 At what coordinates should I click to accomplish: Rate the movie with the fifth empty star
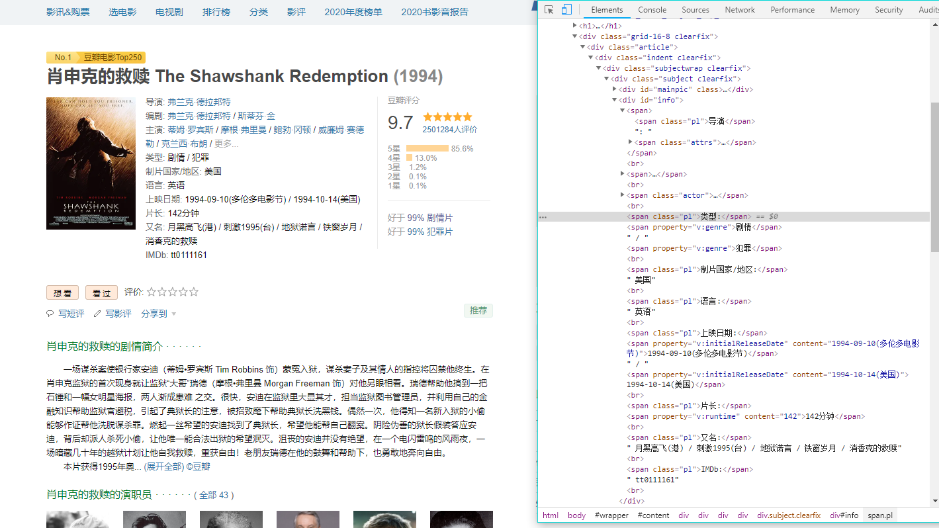pyautogui.click(x=194, y=292)
